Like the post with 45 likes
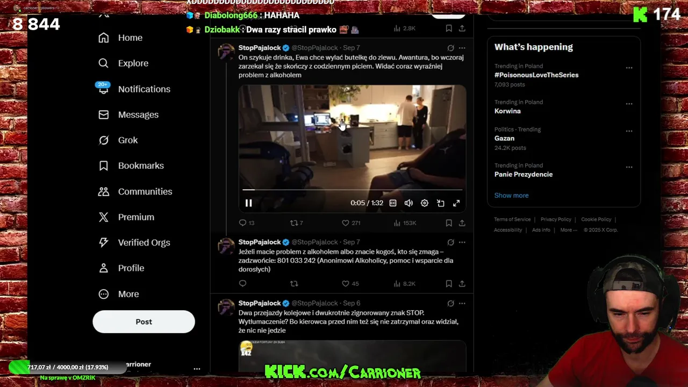This screenshot has height=387, width=688. click(350, 283)
